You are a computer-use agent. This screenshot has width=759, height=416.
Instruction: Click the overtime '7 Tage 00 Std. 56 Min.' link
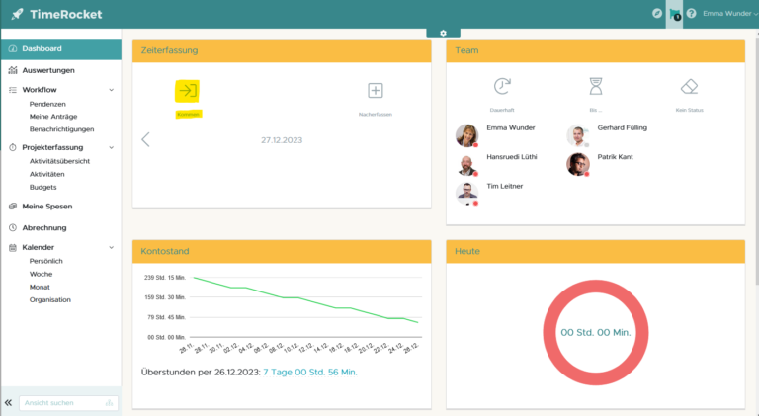(x=309, y=372)
